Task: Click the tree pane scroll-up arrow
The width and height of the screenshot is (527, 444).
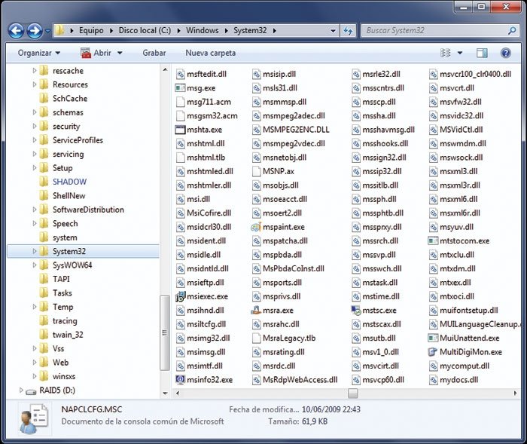Action: (165, 69)
